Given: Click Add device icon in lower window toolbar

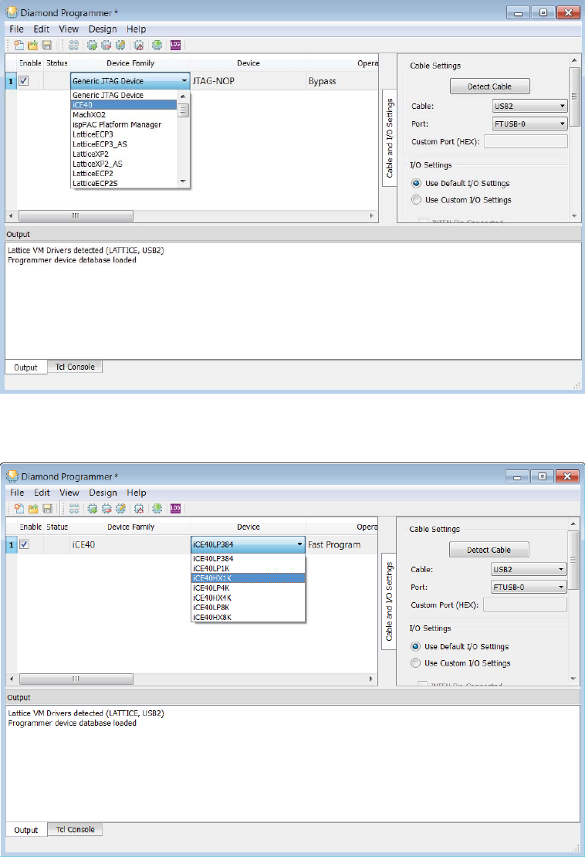Looking at the screenshot, I should tap(93, 509).
